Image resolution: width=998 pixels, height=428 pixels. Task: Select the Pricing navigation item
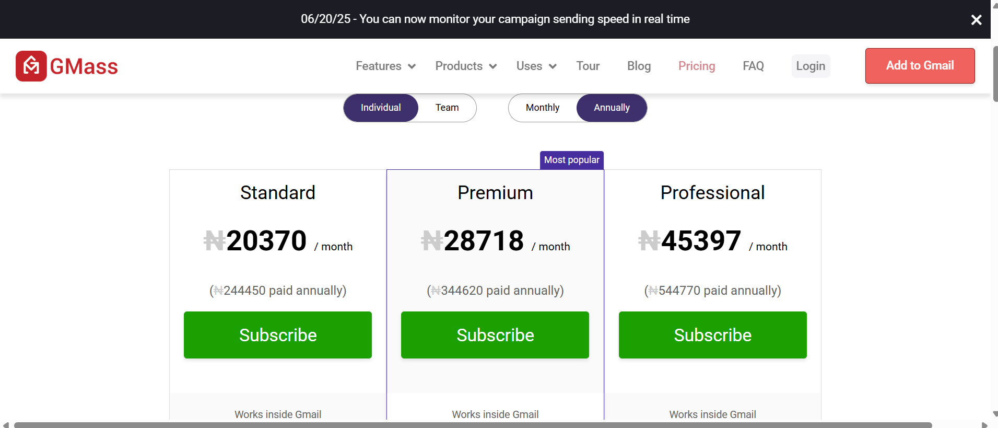tap(697, 66)
